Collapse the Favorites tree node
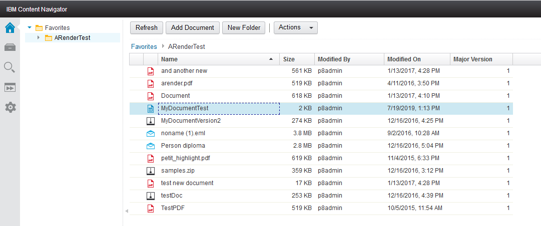This screenshot has height=226, width=541. pyautogui.click(x=30, y=27)
